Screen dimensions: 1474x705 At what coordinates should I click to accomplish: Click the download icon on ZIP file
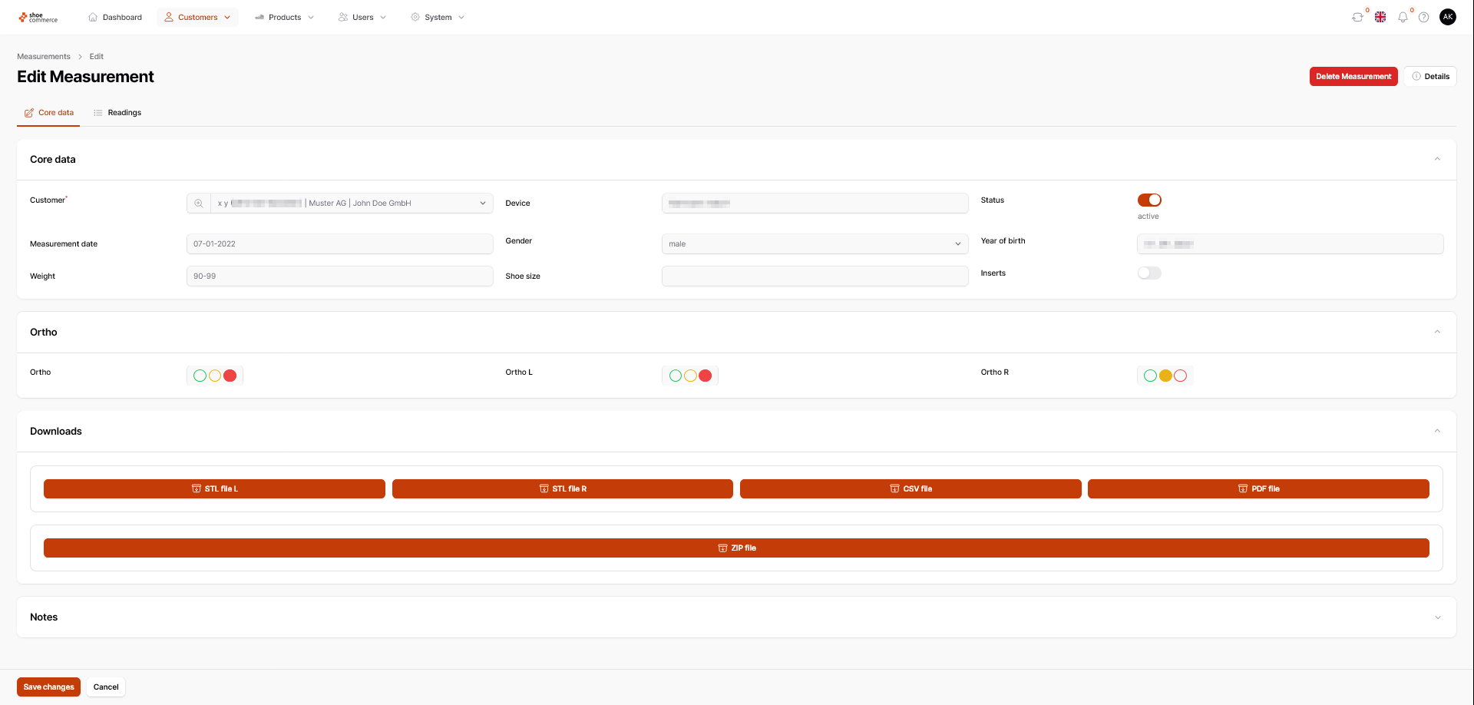pos(722,548)
